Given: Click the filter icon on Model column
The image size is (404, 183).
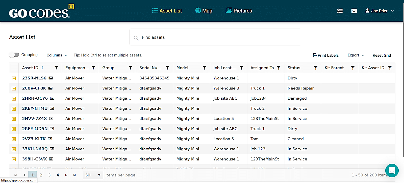Looking at the screenshot, I should tap(205, 68).
